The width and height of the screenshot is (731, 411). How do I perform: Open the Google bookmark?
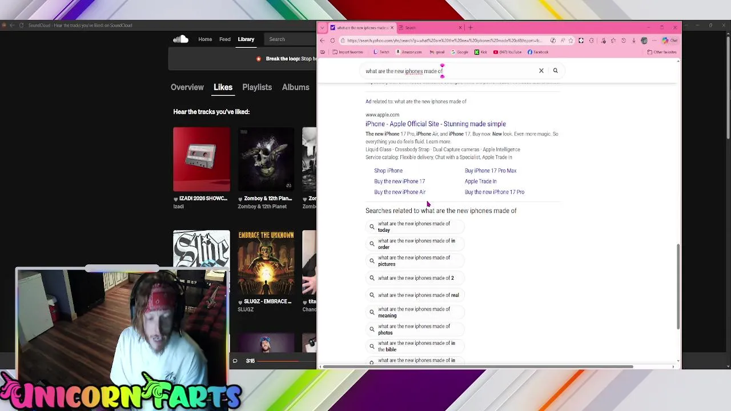tap(459, 52)
